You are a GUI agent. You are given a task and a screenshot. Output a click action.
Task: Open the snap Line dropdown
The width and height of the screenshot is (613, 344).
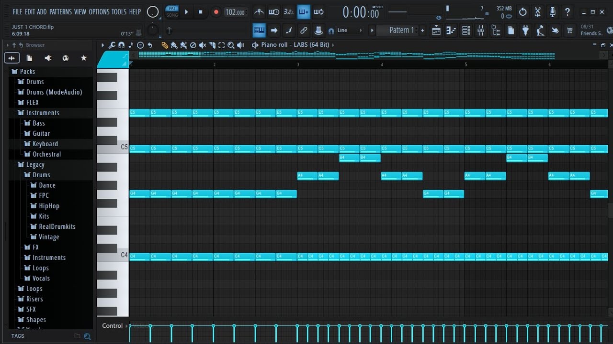click(349, 31)
